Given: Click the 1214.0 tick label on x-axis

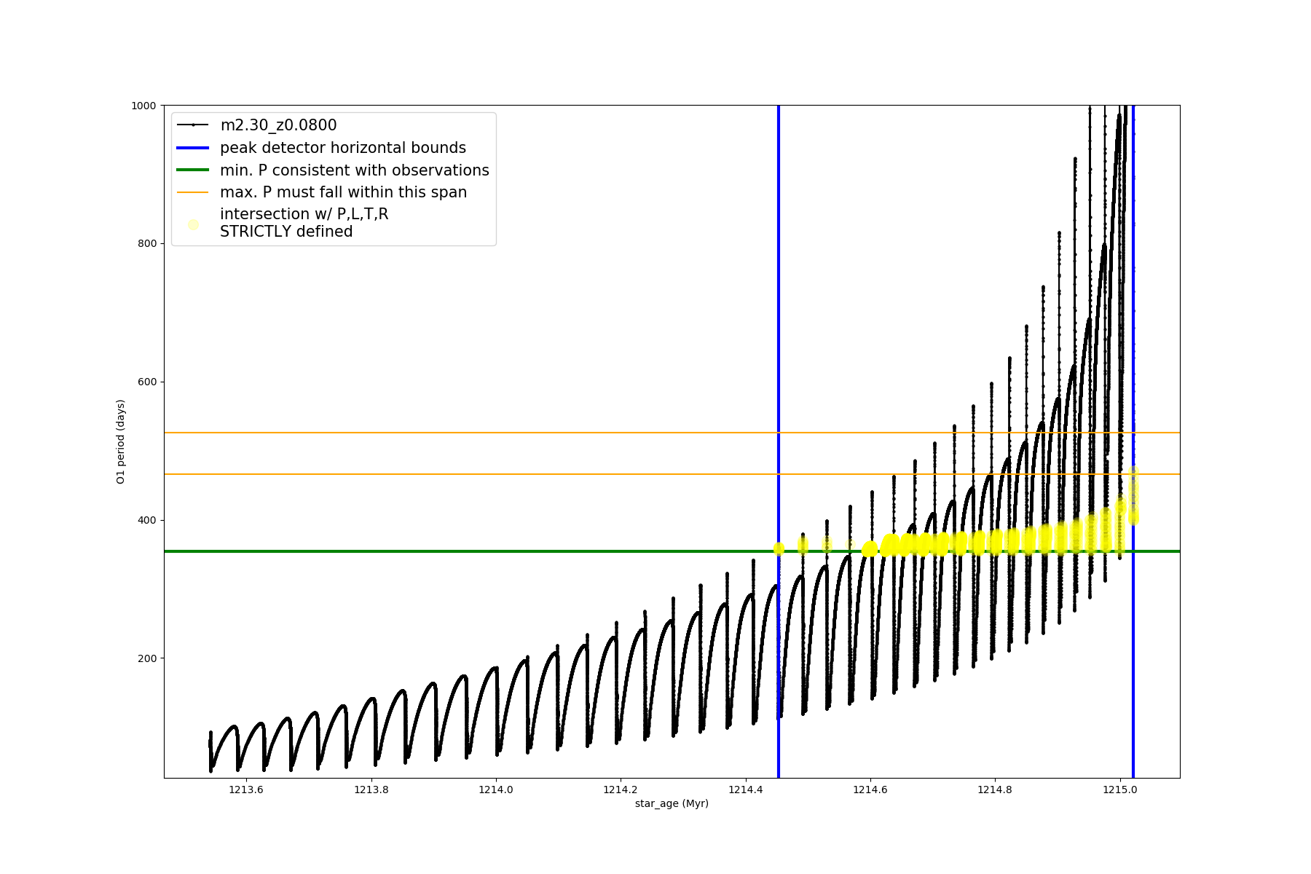Looking at the screenshot, I should (x=496, y=790).
